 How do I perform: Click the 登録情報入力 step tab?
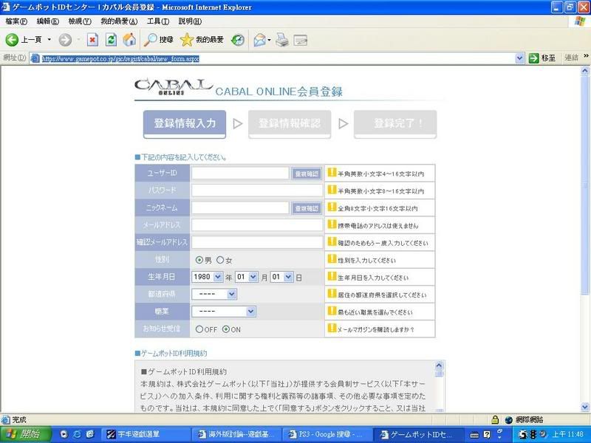185,124
